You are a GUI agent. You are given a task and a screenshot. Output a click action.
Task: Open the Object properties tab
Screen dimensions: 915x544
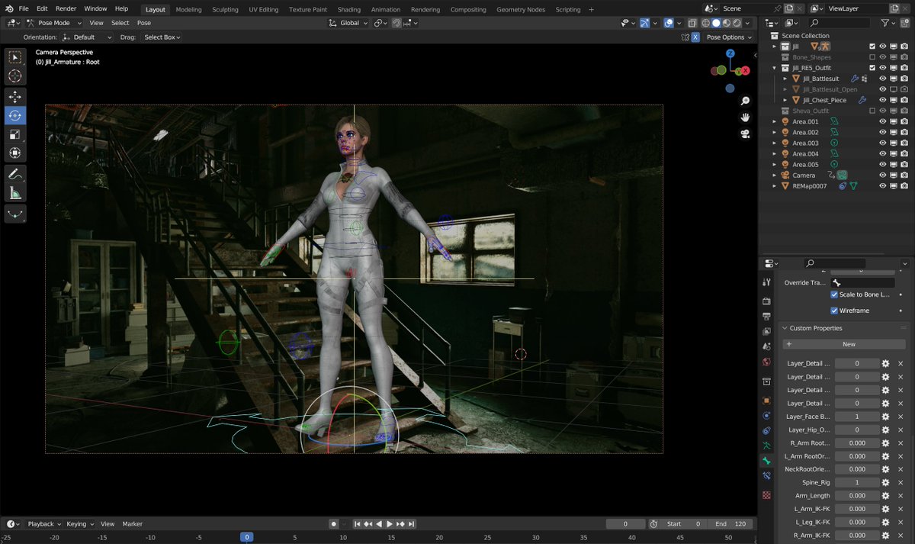click(766, 400)
